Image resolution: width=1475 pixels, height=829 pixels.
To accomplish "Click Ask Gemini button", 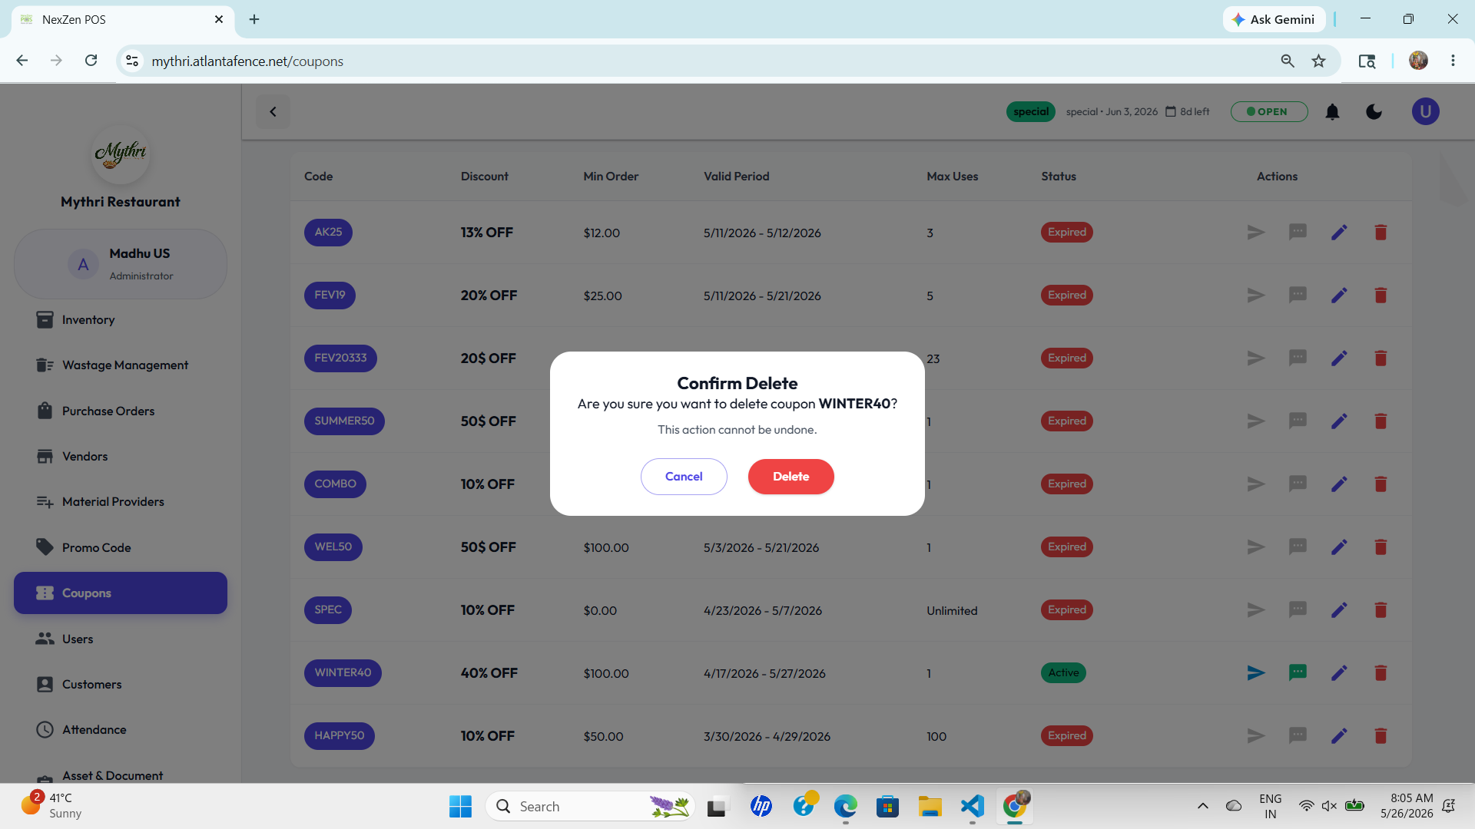I will [1274, 20].
